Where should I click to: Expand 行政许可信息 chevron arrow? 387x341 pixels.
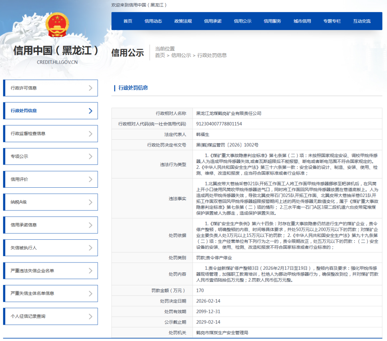tap(90, 88)
